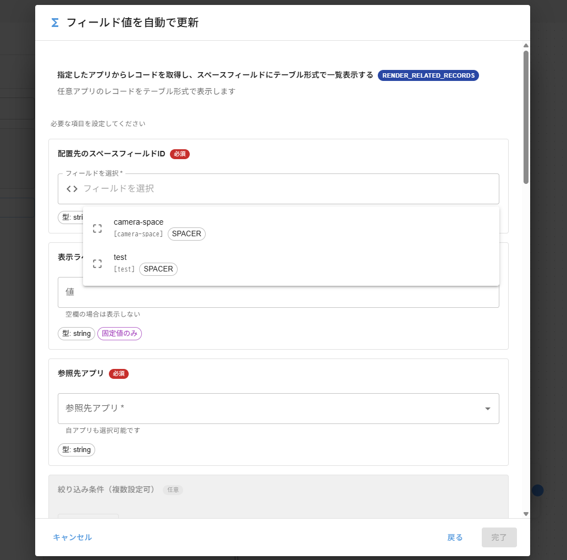567x560 pixels.
Task: Click the expand icon beside camera-space
Action: click(x=97, y=228)
